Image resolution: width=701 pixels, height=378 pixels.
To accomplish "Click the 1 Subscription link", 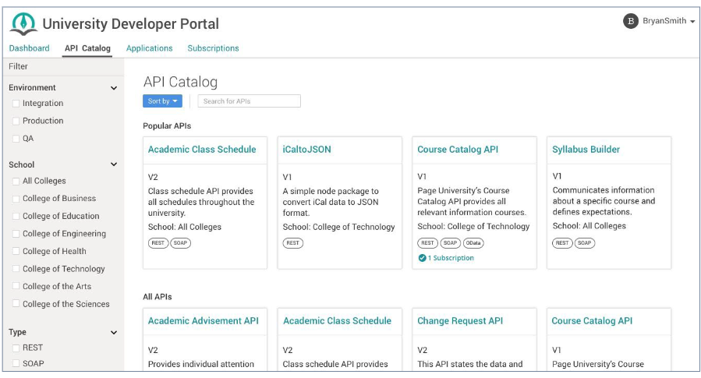I will 451,258.
